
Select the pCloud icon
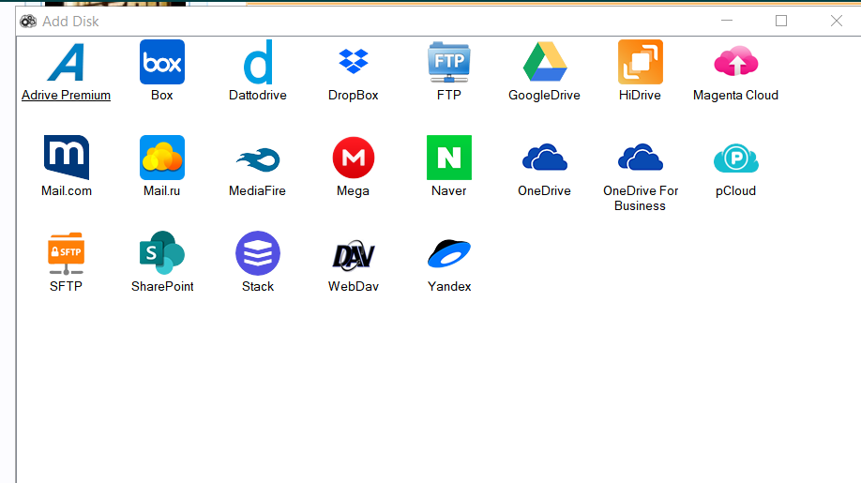[736, 158]
